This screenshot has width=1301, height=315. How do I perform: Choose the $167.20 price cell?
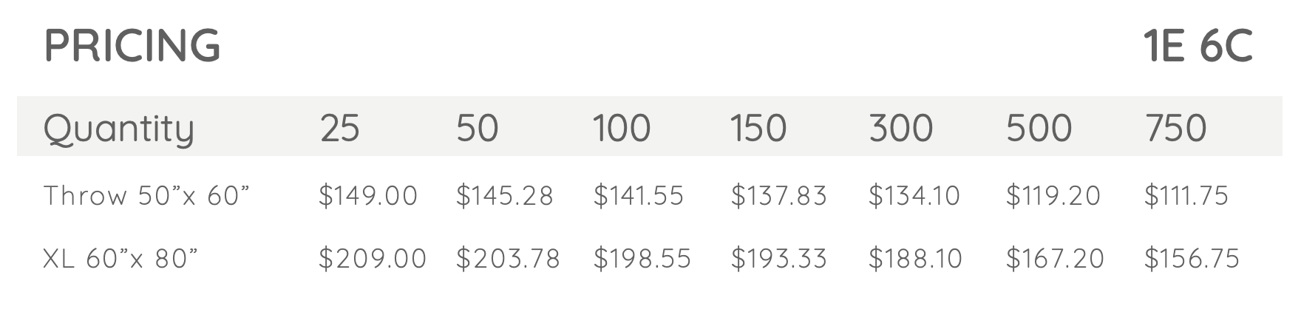point(1055,259)
